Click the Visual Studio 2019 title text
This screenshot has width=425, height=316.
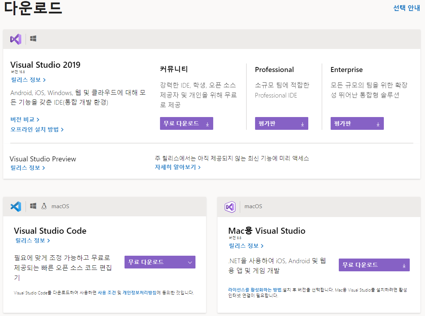point(45,65)
